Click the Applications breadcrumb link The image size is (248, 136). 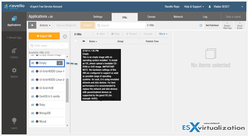pyautogui.click(x=38, y=16)
